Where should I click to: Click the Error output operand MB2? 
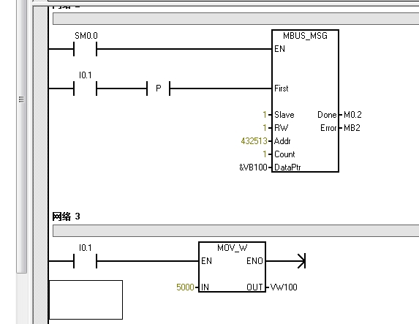click(x=352, y=128)
